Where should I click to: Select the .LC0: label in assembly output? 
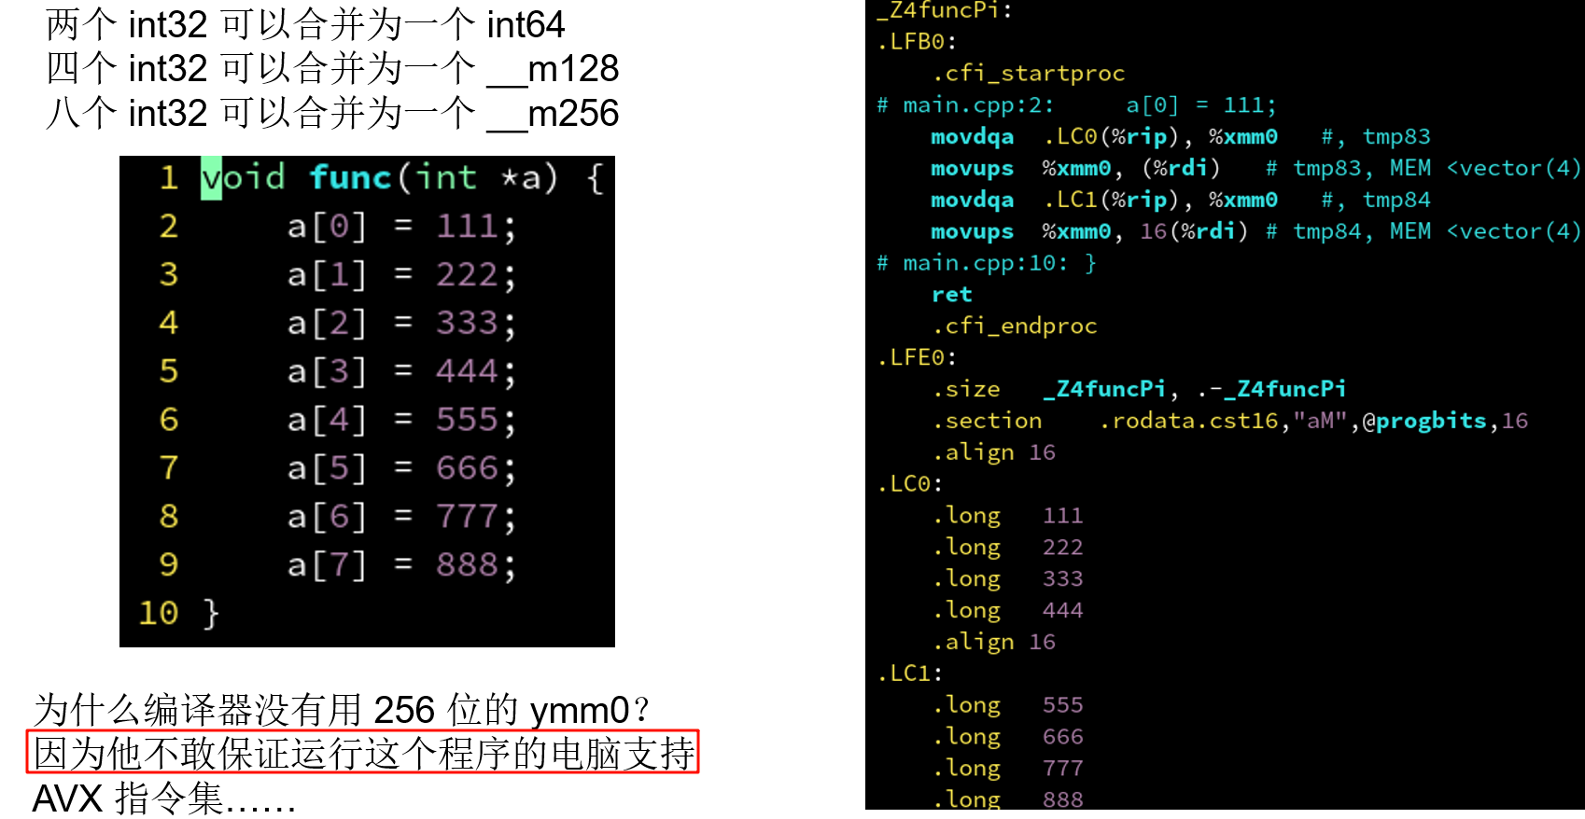point(910,484)
